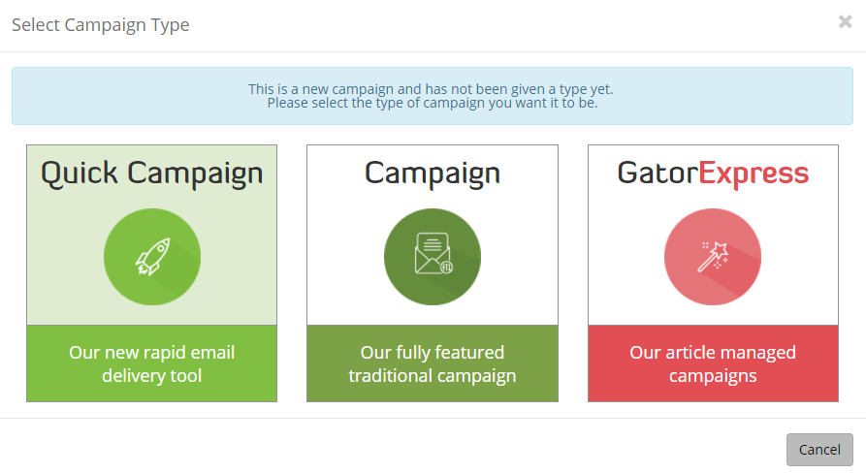Click the "This is a new campaign" notice line
Image resolution: width=866 pixels, height=473 pixels.
pyautogui.click(x=431, y=89)
